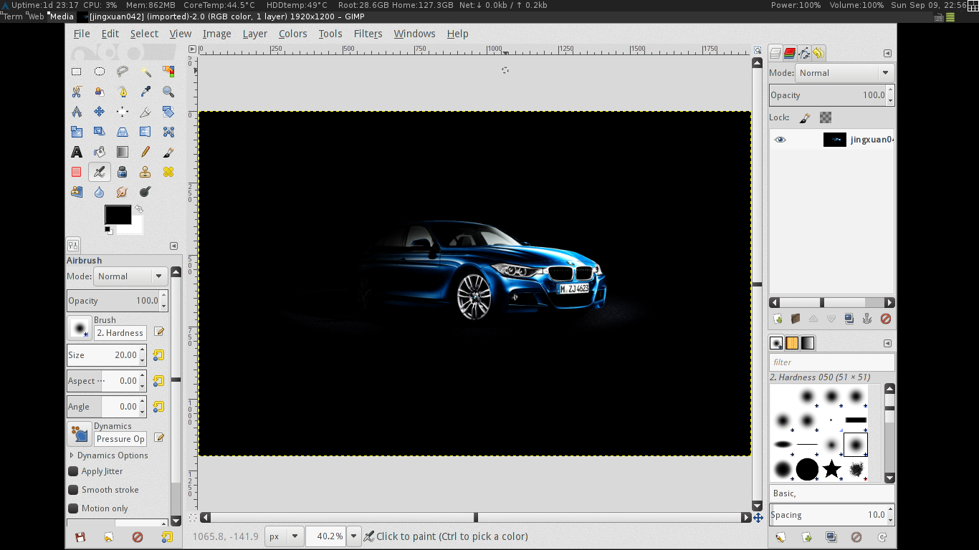Switch to the Patterns dock tab
Screen dimensions: 979x550
[x=792, y=343]
